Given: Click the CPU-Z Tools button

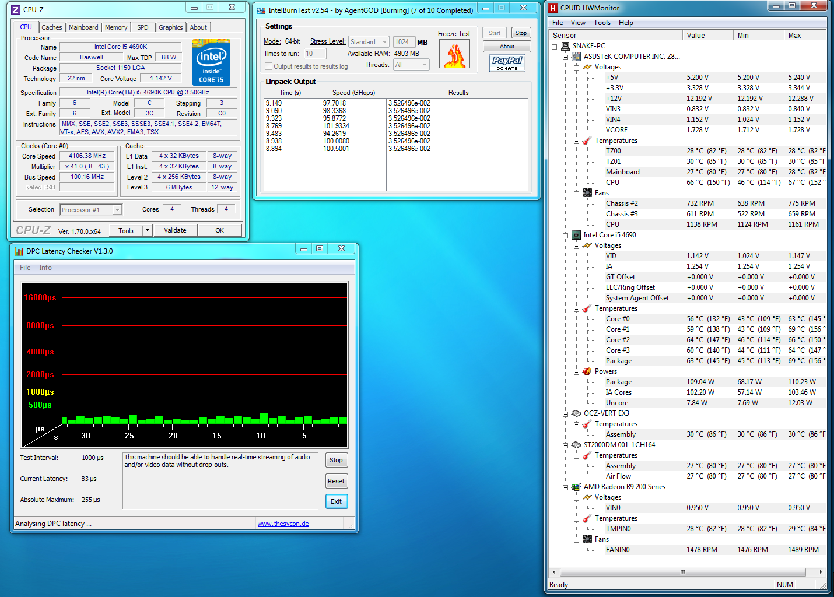Looking at the screenshot, I should (126, 230).
